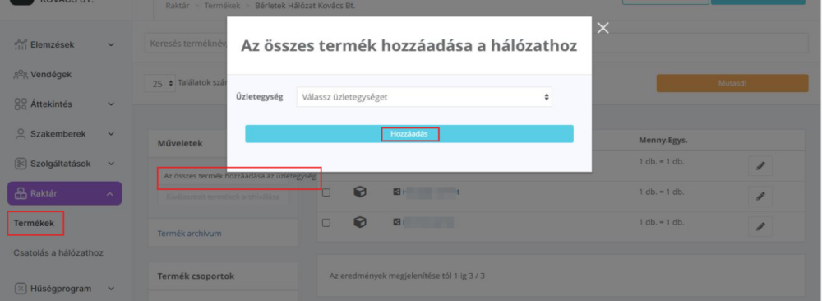The height and width of the screenshot is (301, 822).
Task: Click the Szakemberek person icon
Action: coord(21,134)
